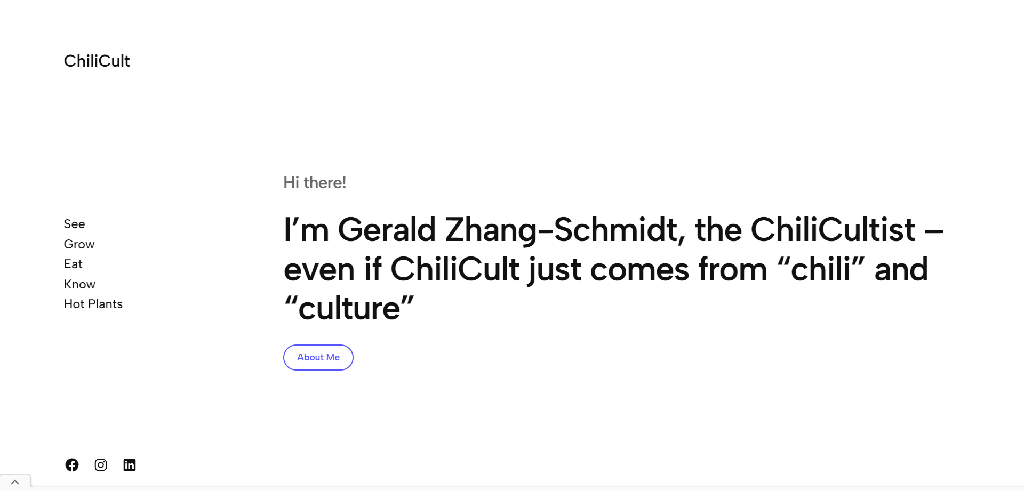The width and height of the screenshot is (1024, 490).
Task: Click the horizontal bar along bottom edge
Action: tap(527, 488)
